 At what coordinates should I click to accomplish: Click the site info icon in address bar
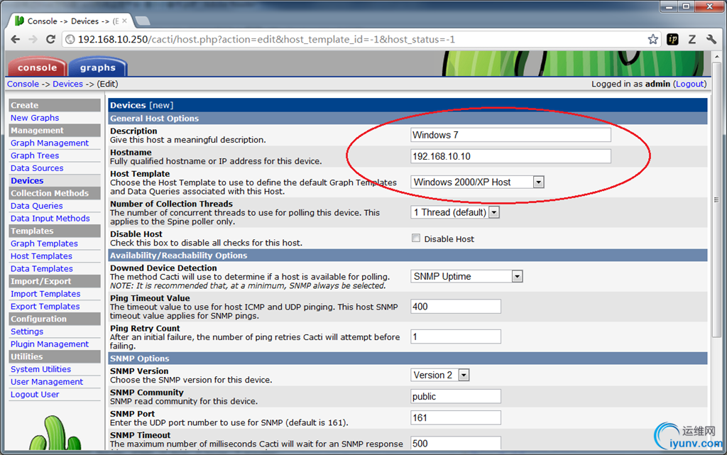[x=70, y=39]
